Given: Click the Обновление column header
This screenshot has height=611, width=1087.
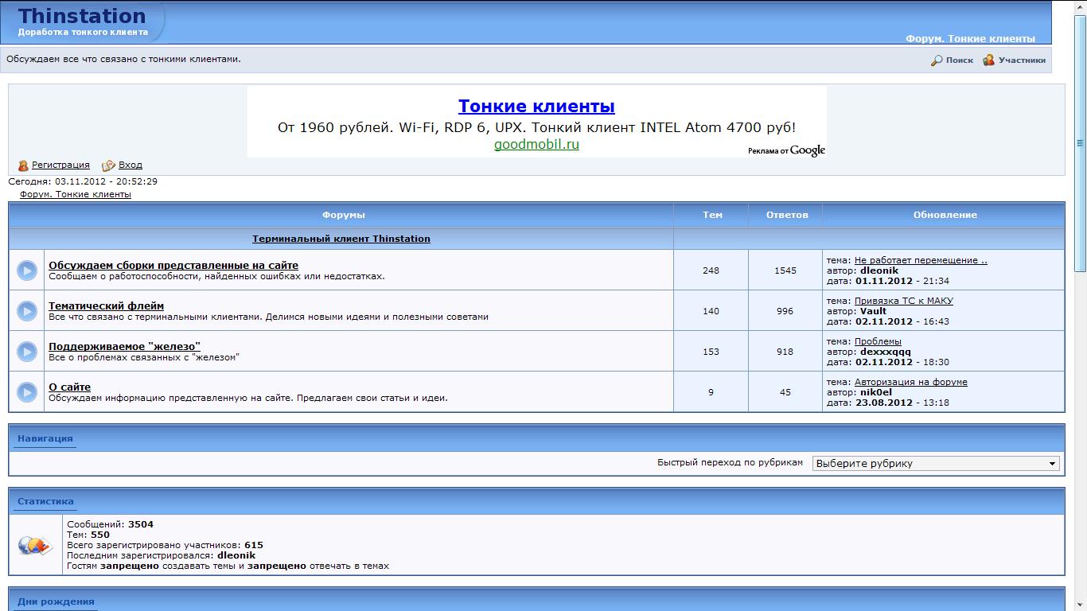Looking at the screenshot, I should pos(945,215).
